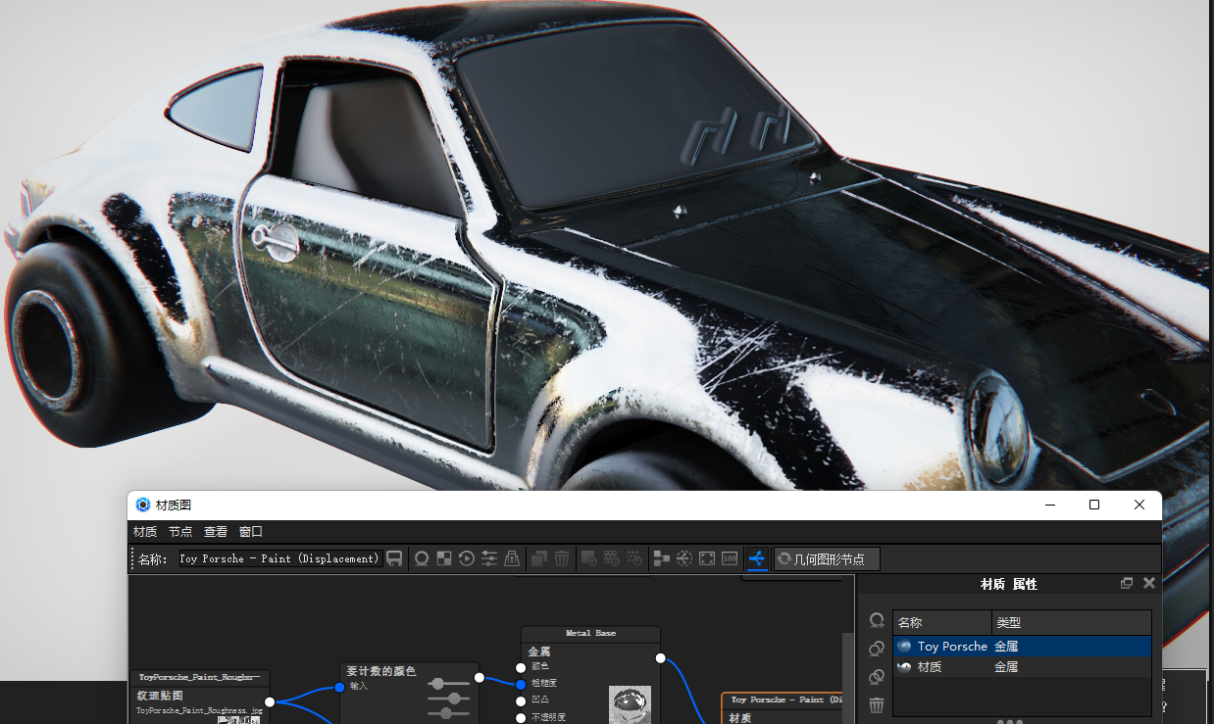
Task: Click the play-circle icon in toolbar
Action: [467, 558]
